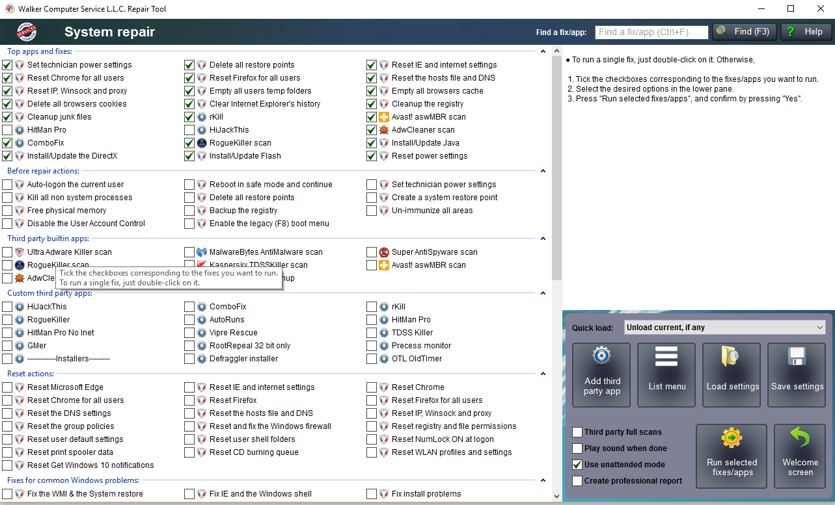Click the Avast! aswMBR scan icon in Third party builtin apps

(384, 265)
